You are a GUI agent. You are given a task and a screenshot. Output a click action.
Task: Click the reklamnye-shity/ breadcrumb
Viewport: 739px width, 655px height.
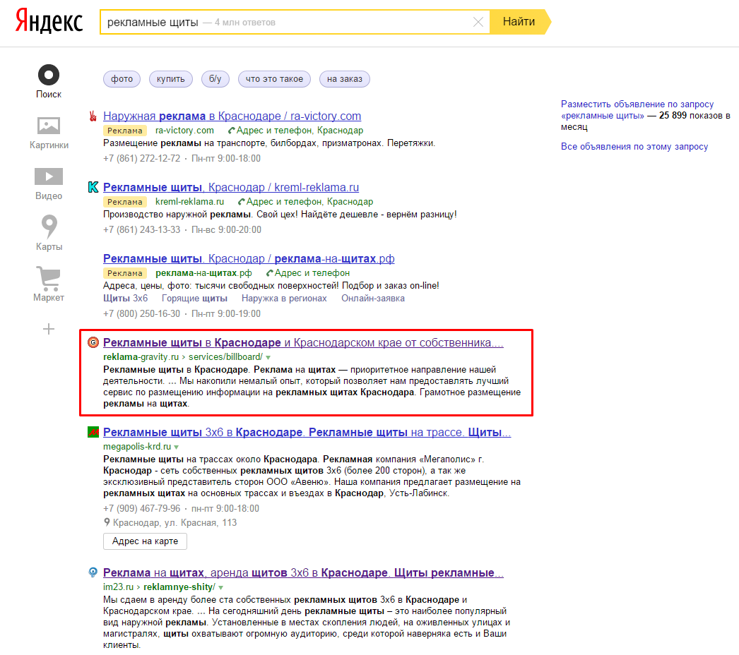(x=179, y=587)
